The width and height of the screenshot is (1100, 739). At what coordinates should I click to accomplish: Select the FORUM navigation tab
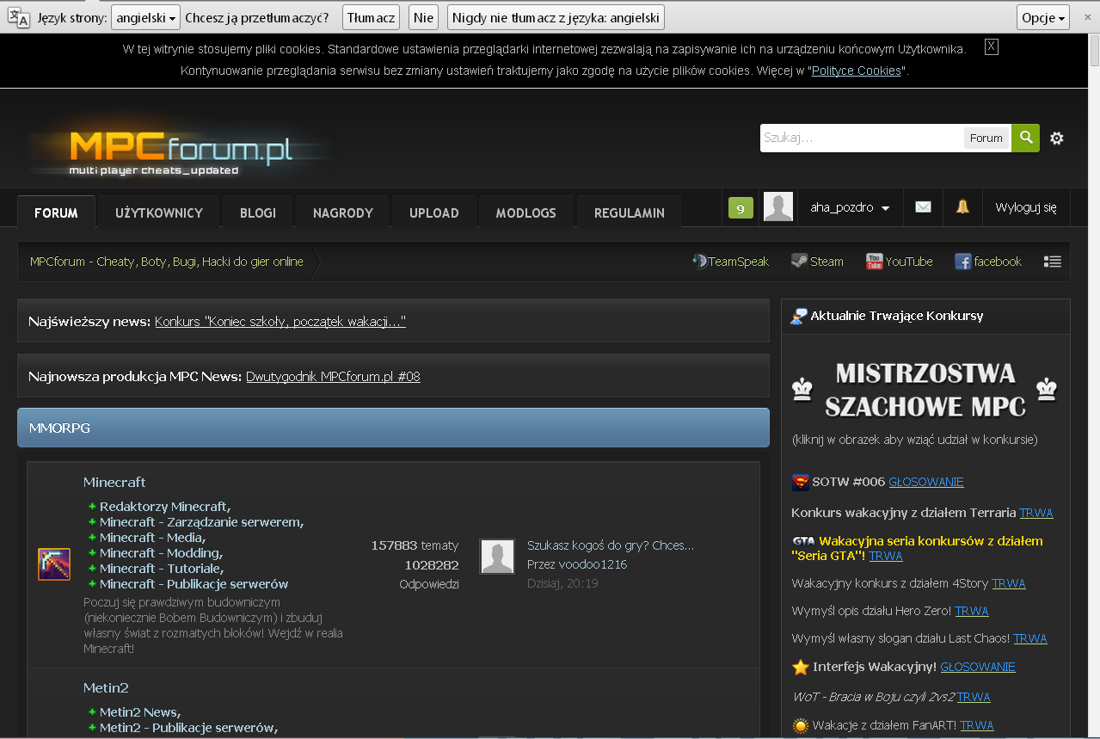coord(56,212)
